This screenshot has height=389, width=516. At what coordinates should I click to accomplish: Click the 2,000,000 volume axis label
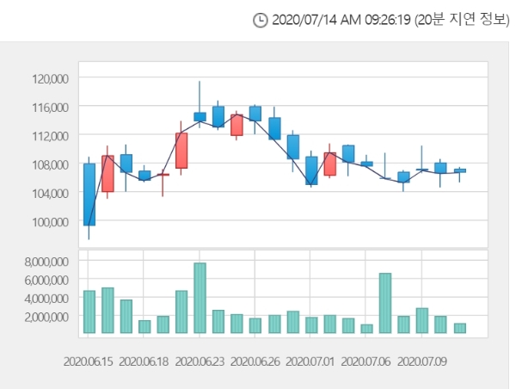click(46, 318)
